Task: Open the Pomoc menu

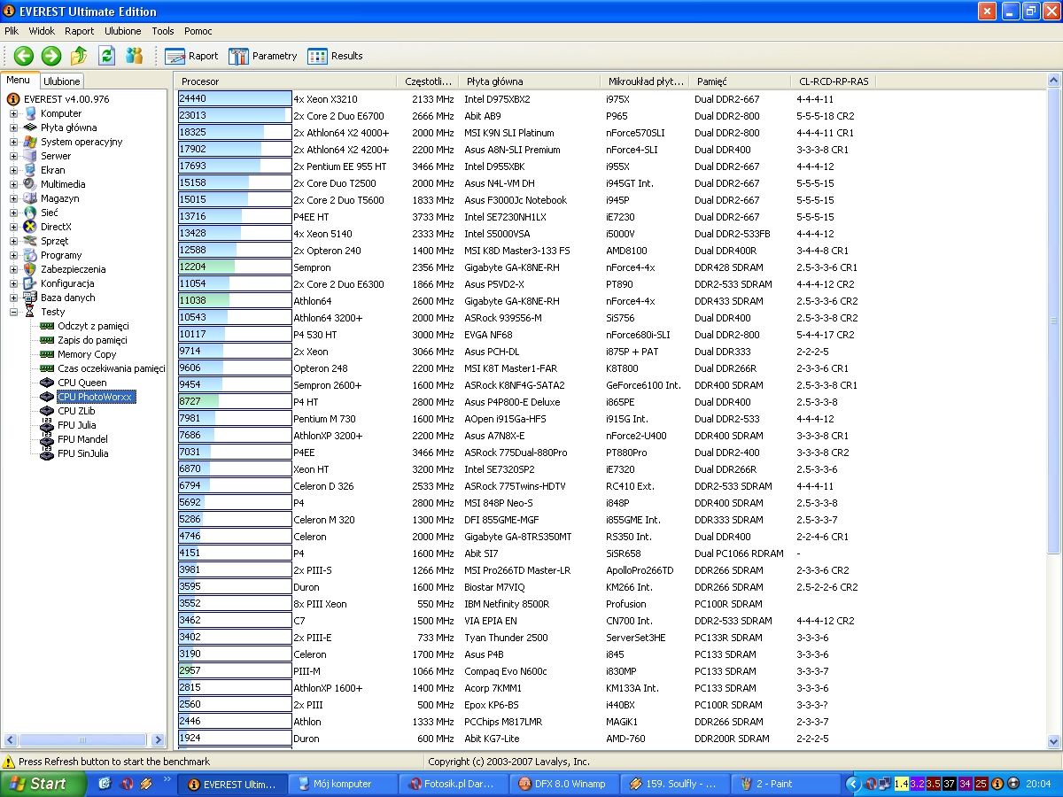Action: (x=198, y=31)
